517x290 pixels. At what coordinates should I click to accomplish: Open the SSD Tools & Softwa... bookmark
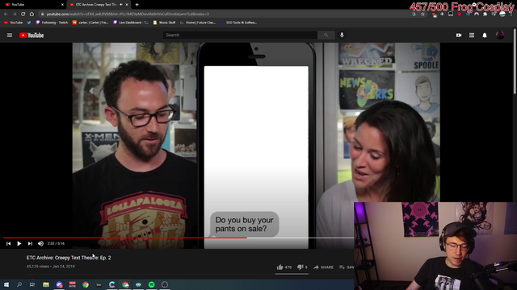point(239,23)
